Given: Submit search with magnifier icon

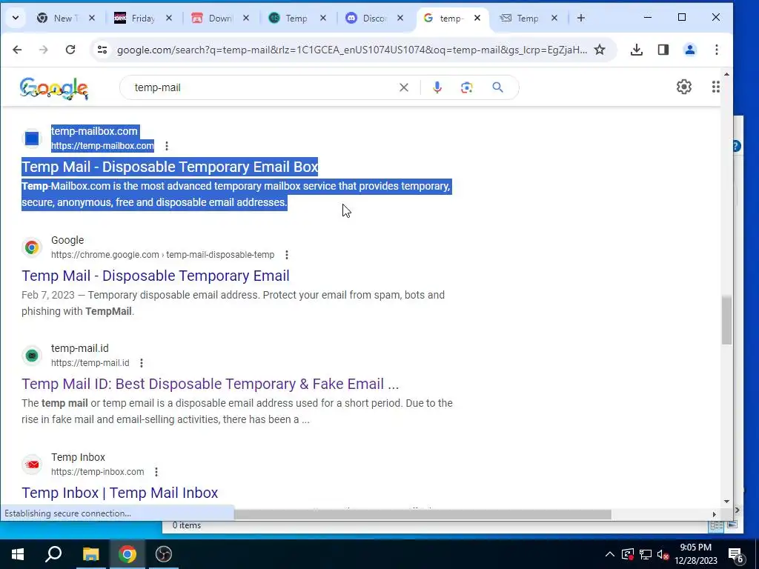Looking at the screenshot, I should (x=497, y=87).
